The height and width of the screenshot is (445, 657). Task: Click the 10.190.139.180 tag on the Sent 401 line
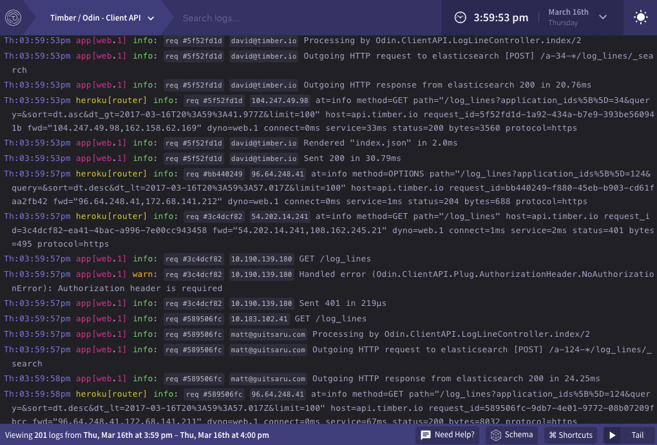(262, 303)
